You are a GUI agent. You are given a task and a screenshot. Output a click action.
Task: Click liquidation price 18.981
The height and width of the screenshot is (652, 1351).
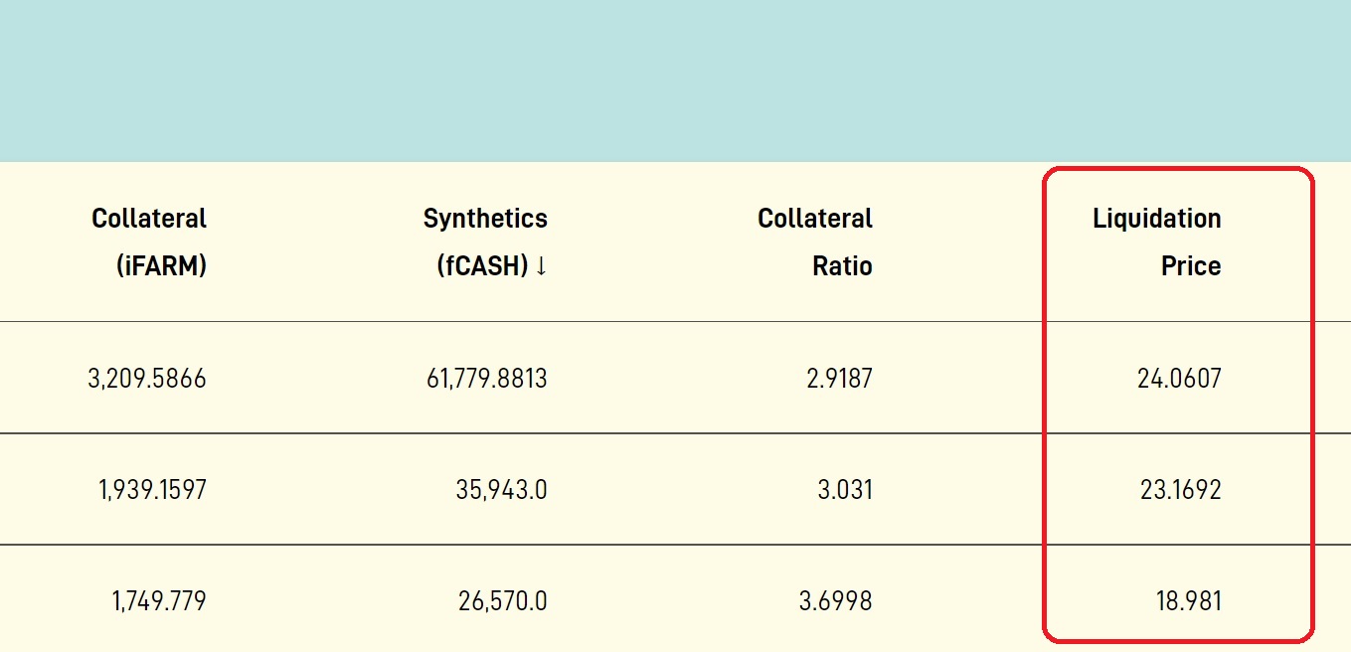click(1188, 601)
